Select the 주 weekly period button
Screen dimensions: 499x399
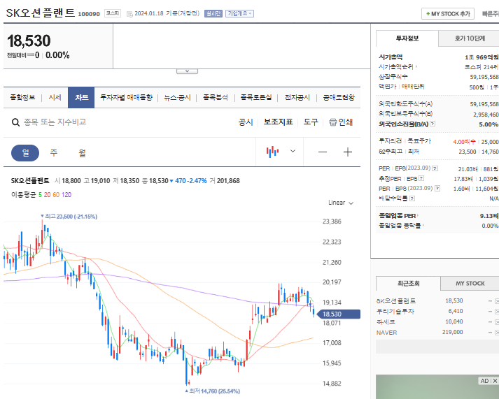click(53, 153)
